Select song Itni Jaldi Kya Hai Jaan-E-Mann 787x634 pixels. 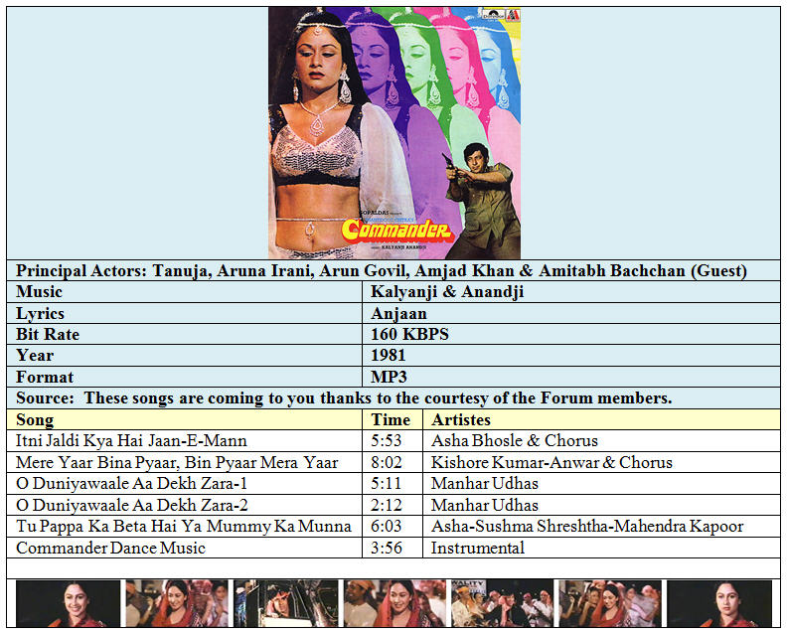pos(131,441)
